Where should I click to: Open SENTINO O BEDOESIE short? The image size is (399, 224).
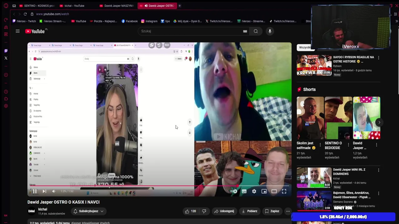point(338,118)
